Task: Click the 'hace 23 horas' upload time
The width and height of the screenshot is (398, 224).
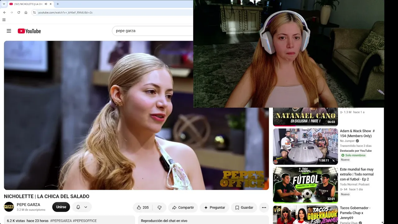Action: click(x=37, y=221)
